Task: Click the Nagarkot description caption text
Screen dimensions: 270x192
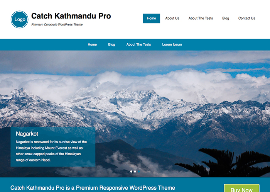Action: [51, 151]
